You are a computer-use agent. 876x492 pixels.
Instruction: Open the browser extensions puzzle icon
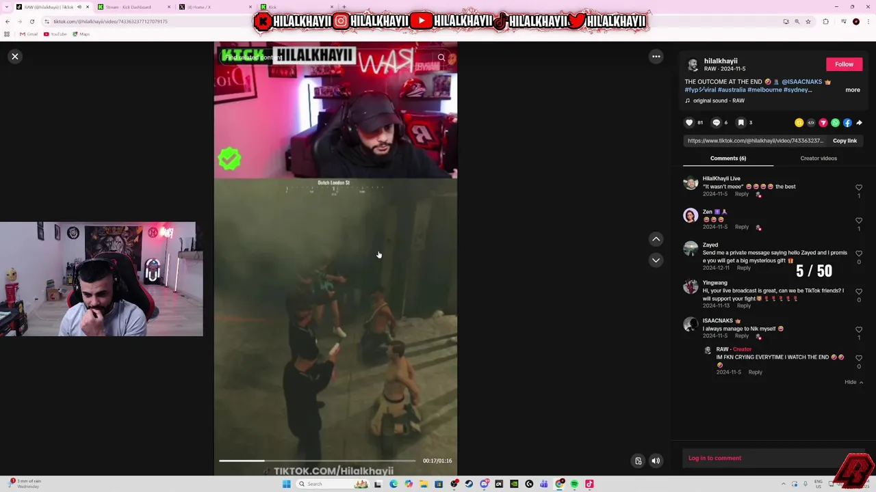click(x=825, y=21)
